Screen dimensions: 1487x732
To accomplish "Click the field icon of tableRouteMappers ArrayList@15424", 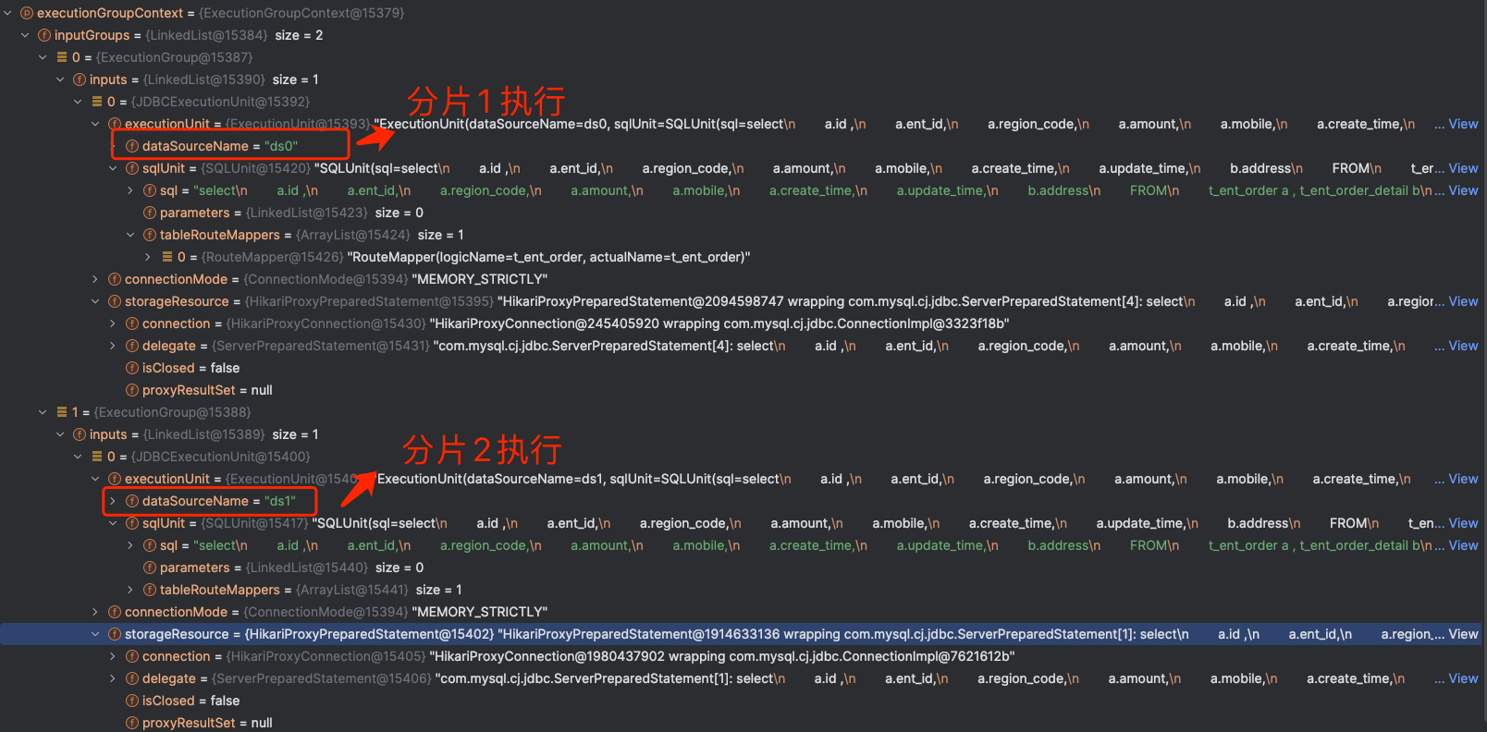I will pyautogui.click(x=150, y=235).
